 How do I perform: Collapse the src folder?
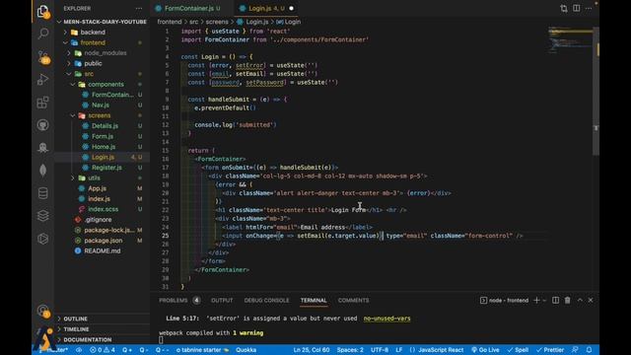coord(89,74)
